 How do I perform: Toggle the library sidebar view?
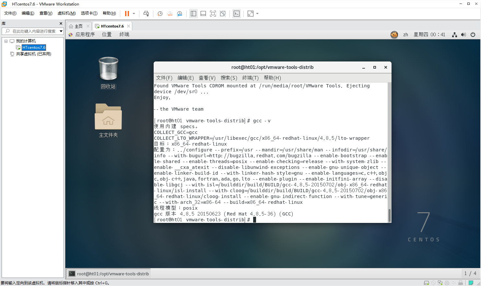[x=194, y=14]
